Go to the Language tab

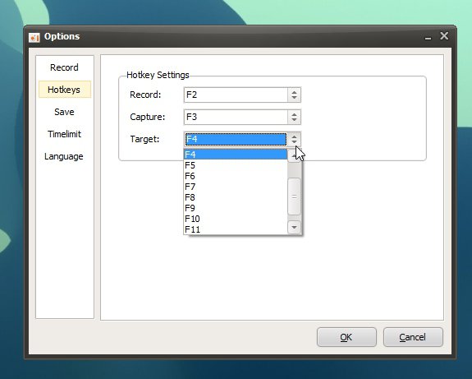pos(64,156)
